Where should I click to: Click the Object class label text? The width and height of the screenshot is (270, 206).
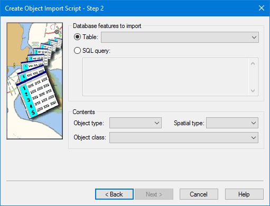pos(90,137)
